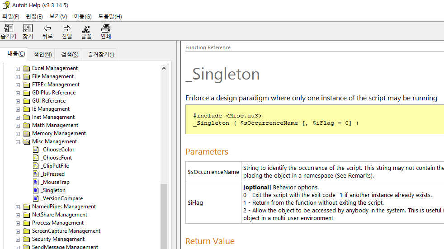Viewport: 444px width, 249px height.
Task: Click the 인쇄 (Print) toolbar icon
Action: (x=106, y=28)
